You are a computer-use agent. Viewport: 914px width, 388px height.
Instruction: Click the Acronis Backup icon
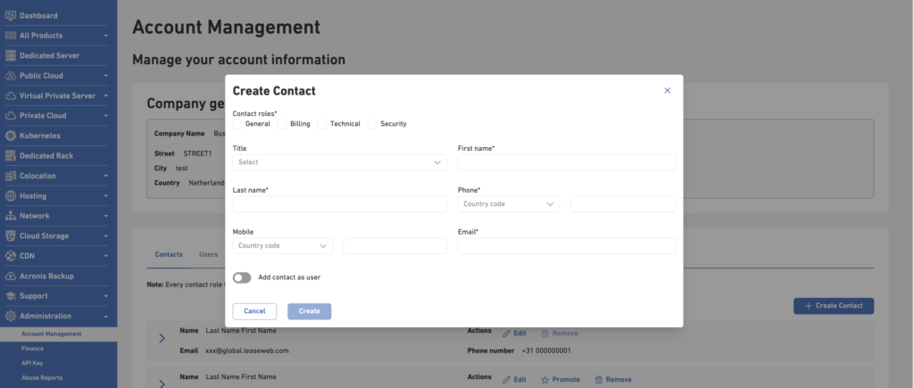(10, 277)
